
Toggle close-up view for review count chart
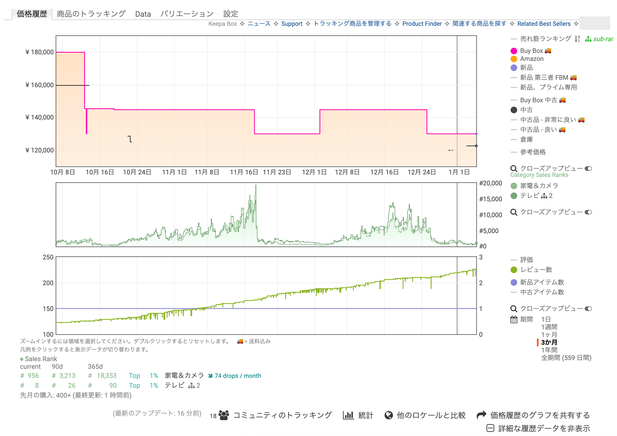[588, 308]
